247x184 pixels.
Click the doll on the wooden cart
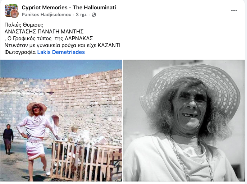click(x=74, y=133)
